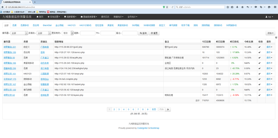Image resolution: width=278 pixels, height=138 pixels.
Task: Open the 北京BGP 175 server link
Action: tap(10, 79)
